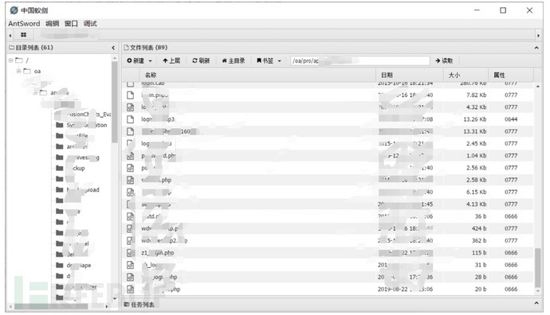Image resolution: width=550 pixels, height=315 pixels.
Task: Go up with the 上层 button
Action: [171, 61]
